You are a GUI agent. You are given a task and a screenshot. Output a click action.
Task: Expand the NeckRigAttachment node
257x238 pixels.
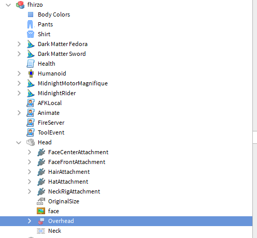[30, 191]
